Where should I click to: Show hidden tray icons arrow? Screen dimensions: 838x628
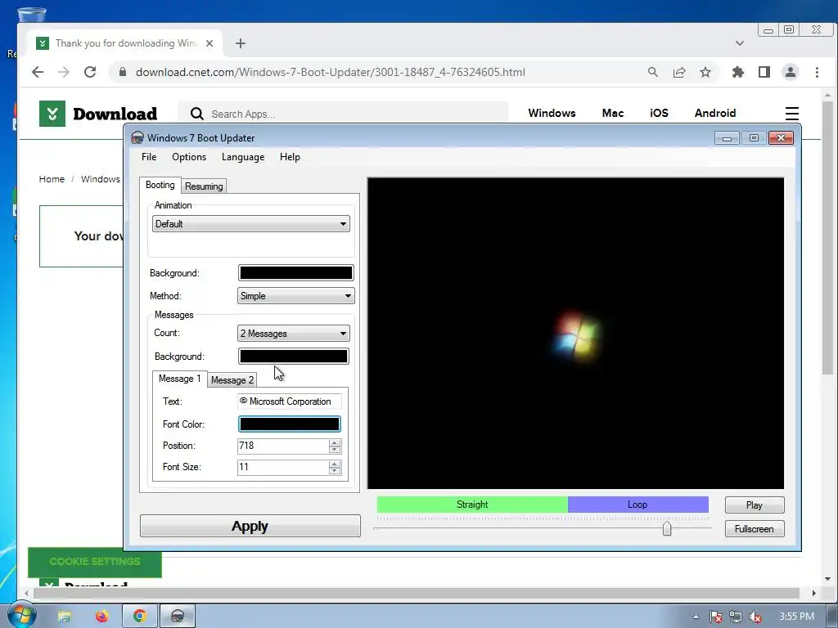(696, 617)
